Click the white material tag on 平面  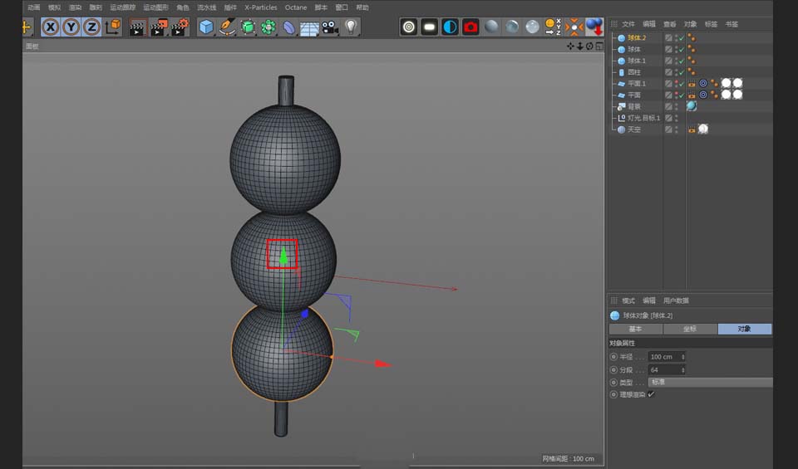pos(726,95)
